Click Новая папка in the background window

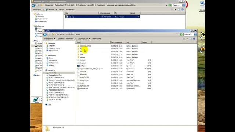click(x=70, y=10)
